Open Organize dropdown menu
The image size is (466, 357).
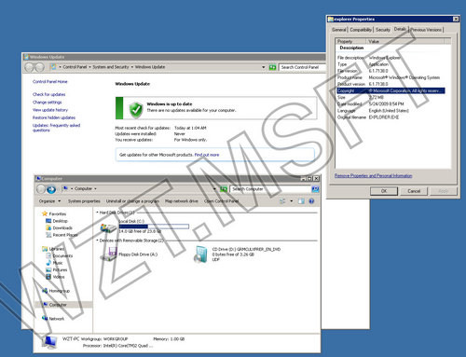(49, 201)
